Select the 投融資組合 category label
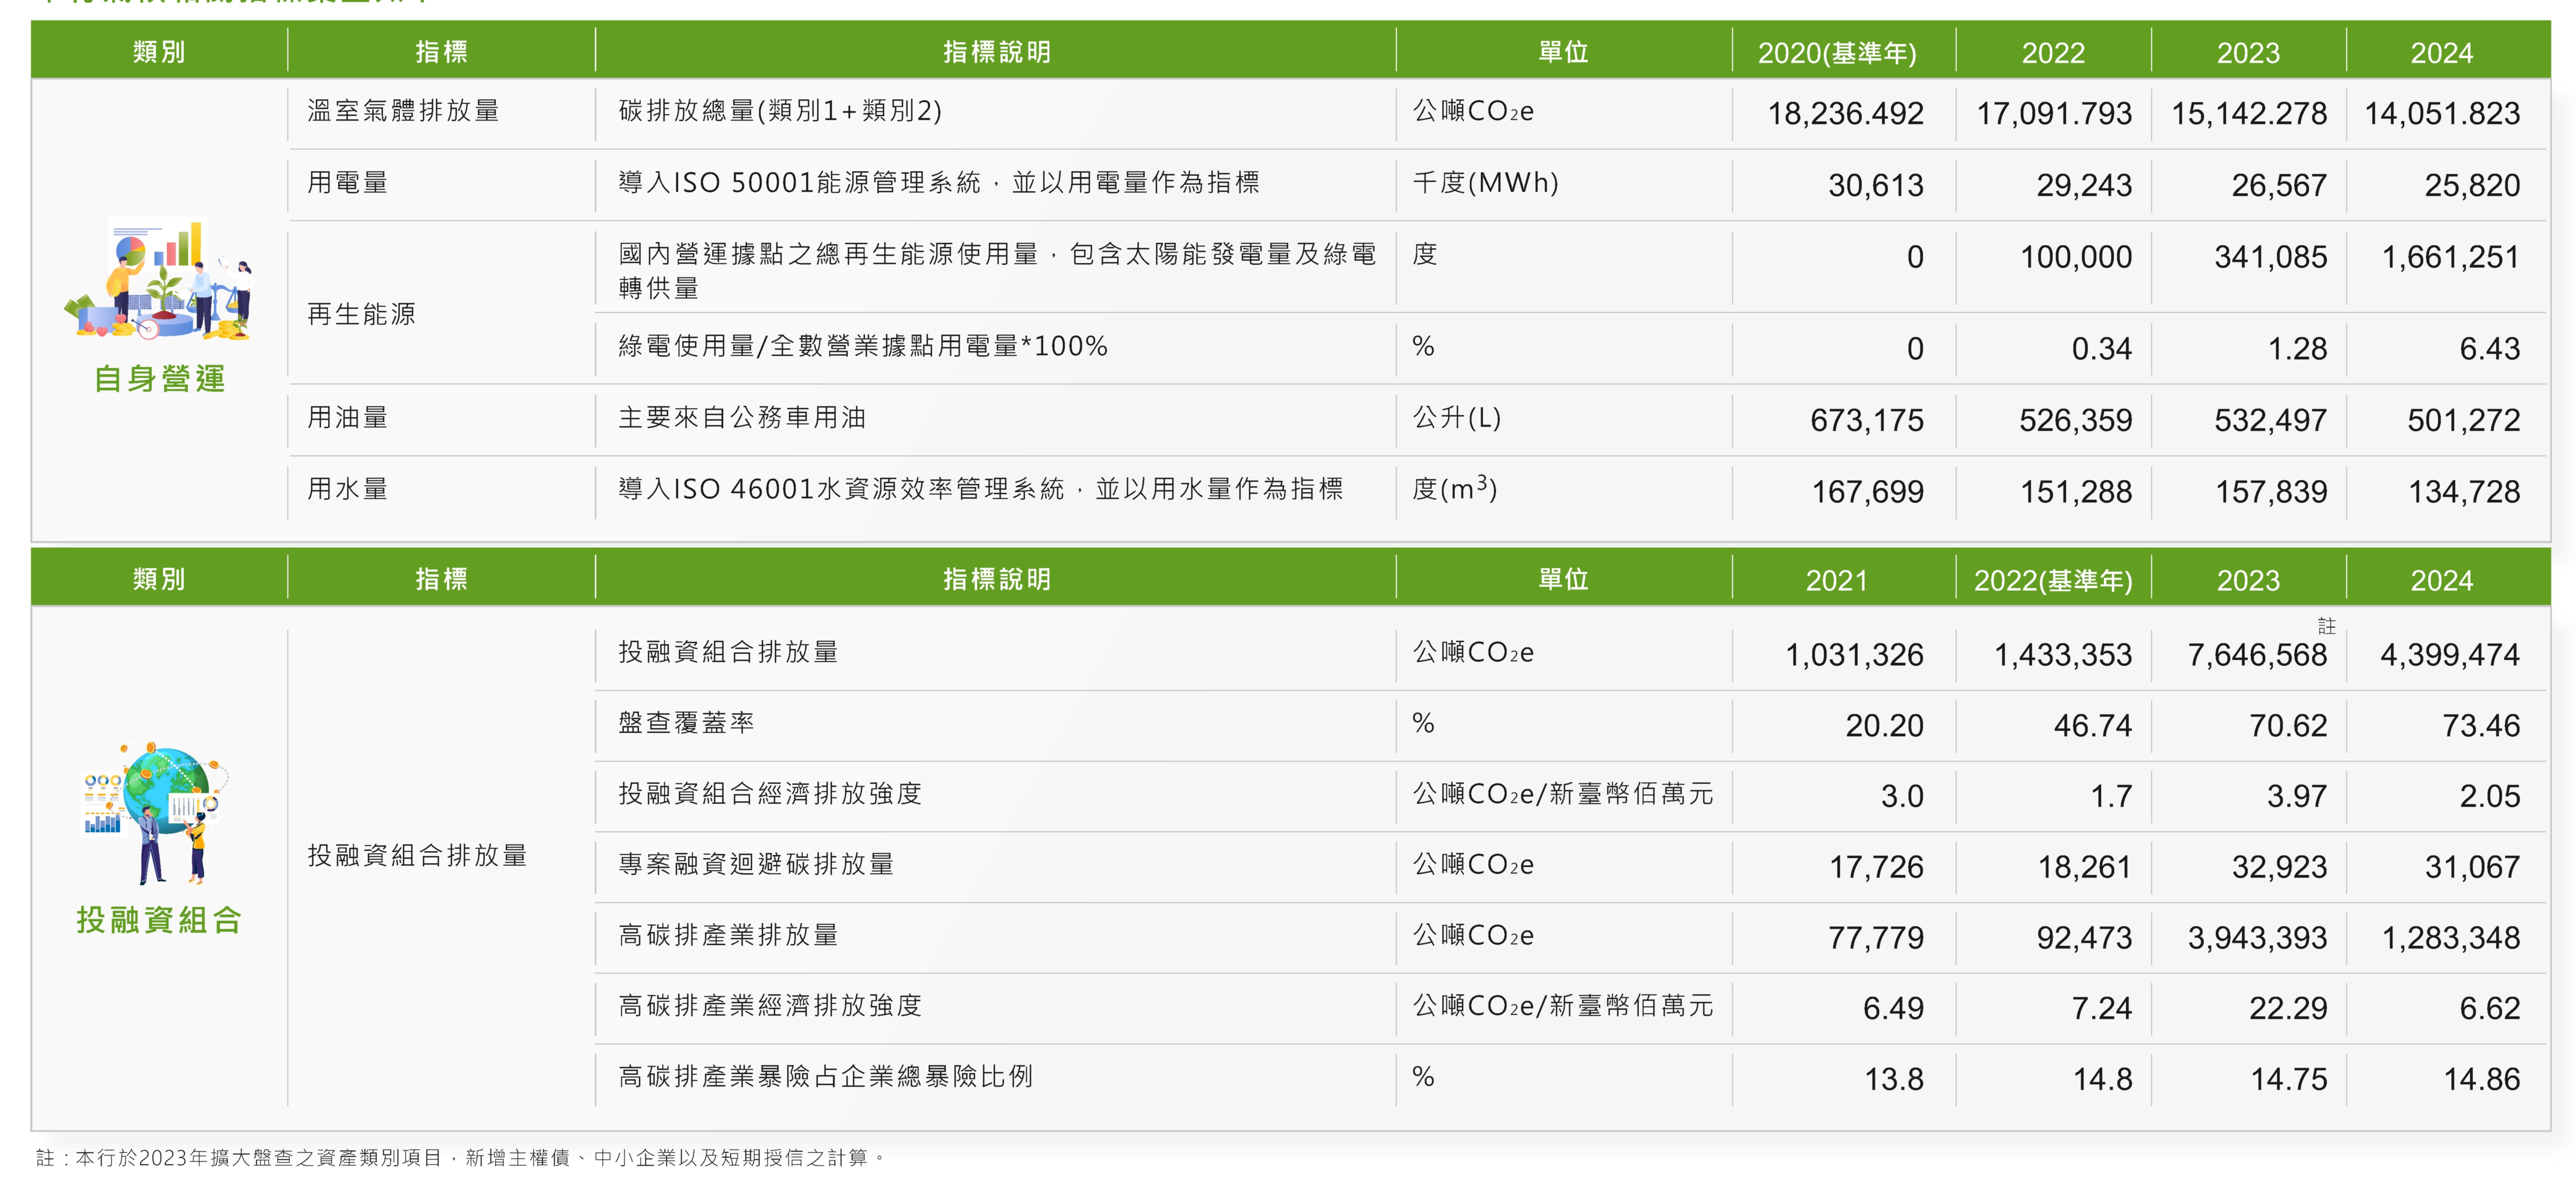Screen dimensions: 2576x1201 [159, 920]
